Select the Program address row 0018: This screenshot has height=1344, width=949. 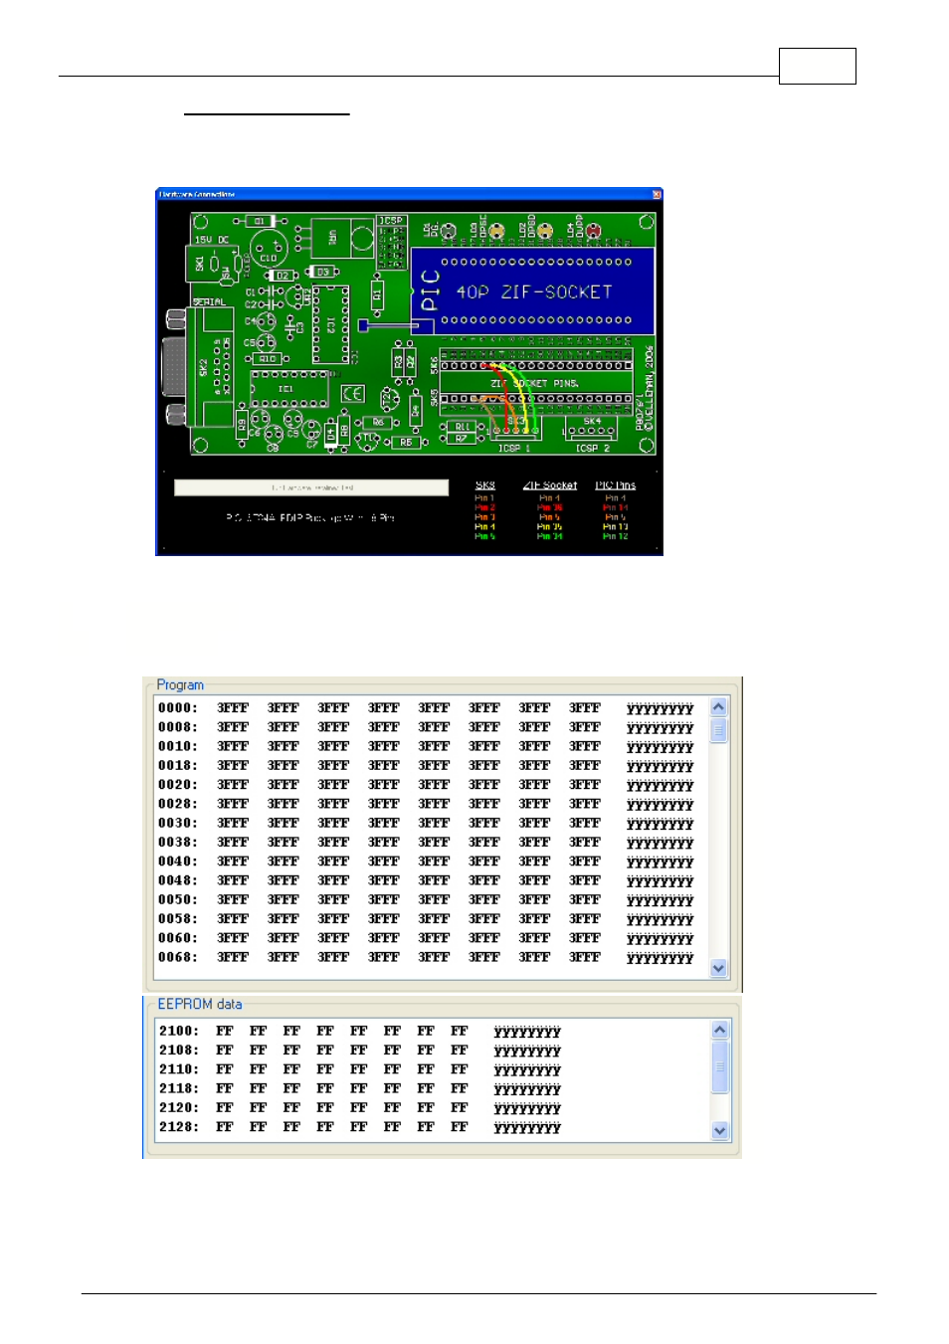tap(426, 766)
